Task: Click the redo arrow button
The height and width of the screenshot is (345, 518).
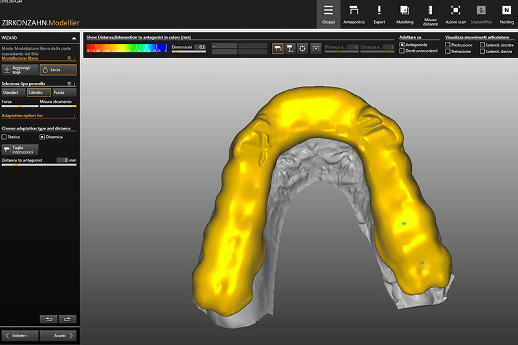Action: [67, 319]
